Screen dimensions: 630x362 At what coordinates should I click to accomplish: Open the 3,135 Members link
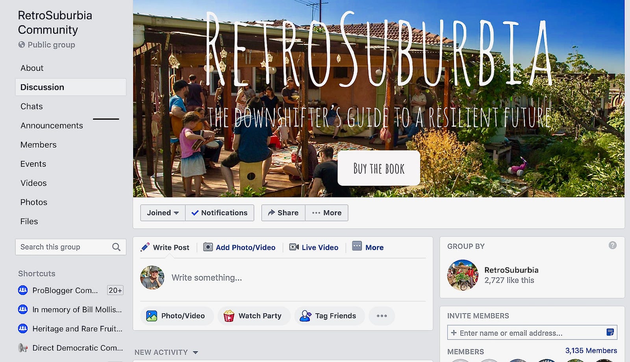591,351
